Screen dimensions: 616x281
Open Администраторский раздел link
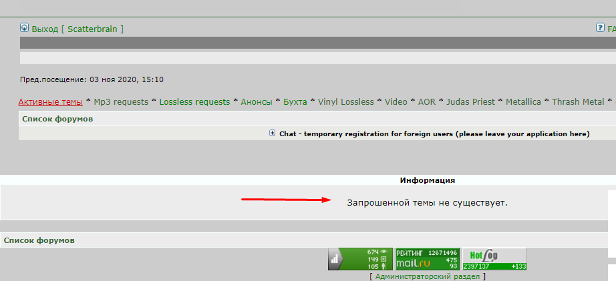428,277
